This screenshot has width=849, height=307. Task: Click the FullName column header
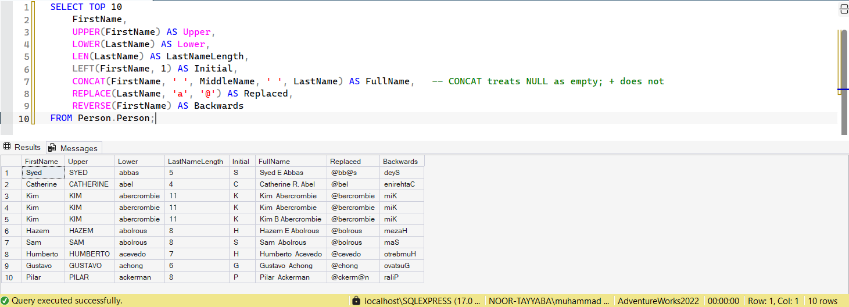tap(291, 161)
